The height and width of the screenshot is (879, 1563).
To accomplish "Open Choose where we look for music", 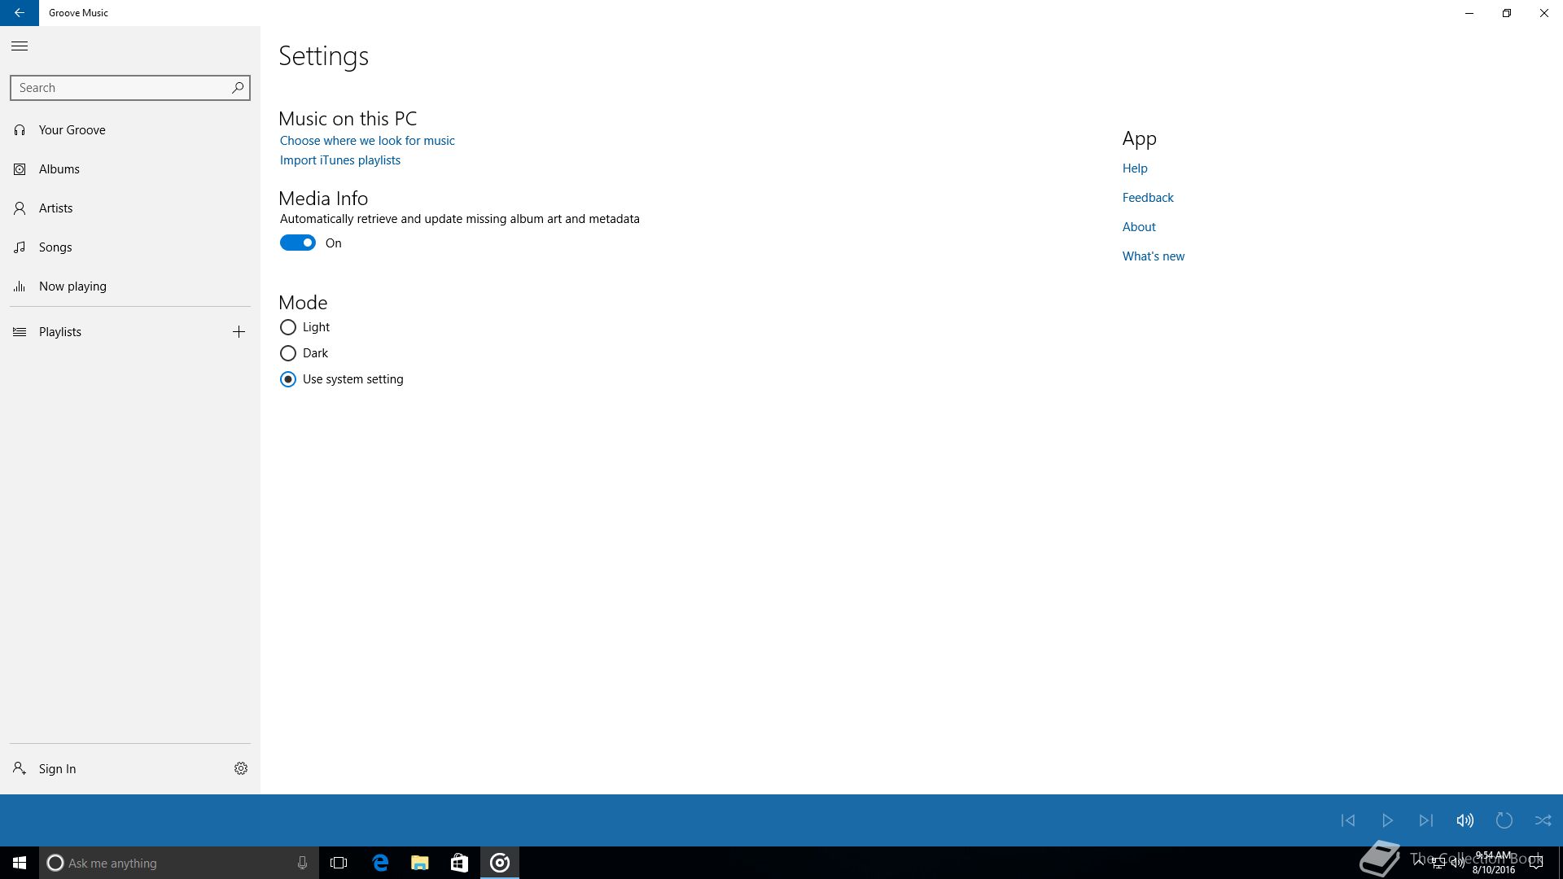I will tap(367, 141).
